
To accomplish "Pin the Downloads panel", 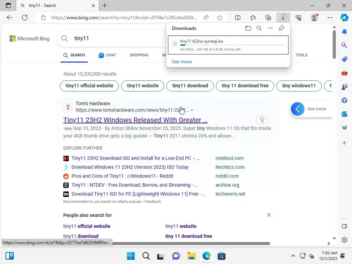I will 281,28.
